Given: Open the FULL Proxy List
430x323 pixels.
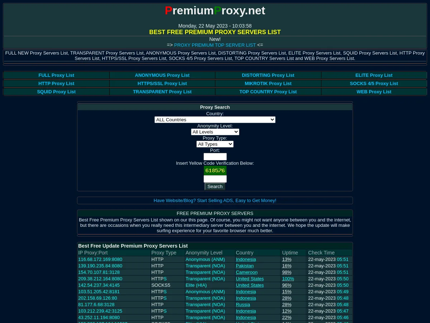Looking at the screenshot, I should click(x=56, y=75).
